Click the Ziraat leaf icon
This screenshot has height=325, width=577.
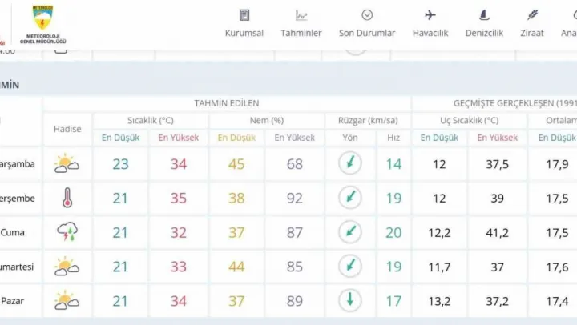click(532, 15)
